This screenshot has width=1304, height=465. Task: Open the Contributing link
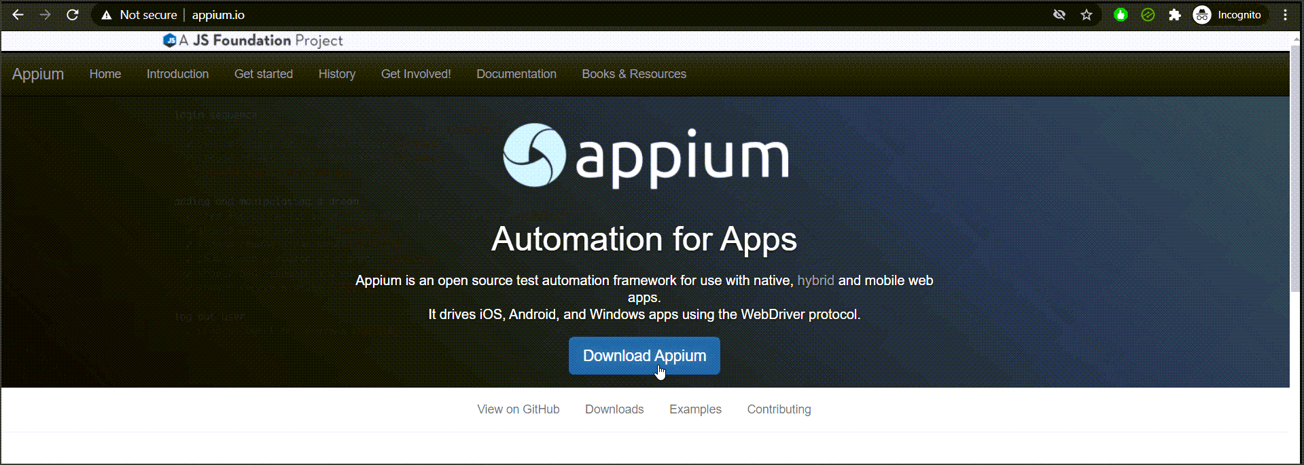pyautogui.click(x=779, y=409)
